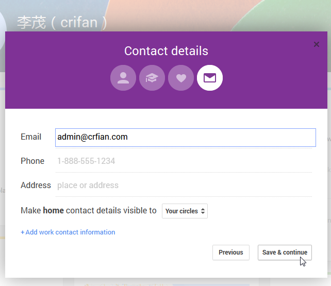
Task: Open the Your circles visibility dropdown
Action: pyautogui.click(x=185, y=211)
